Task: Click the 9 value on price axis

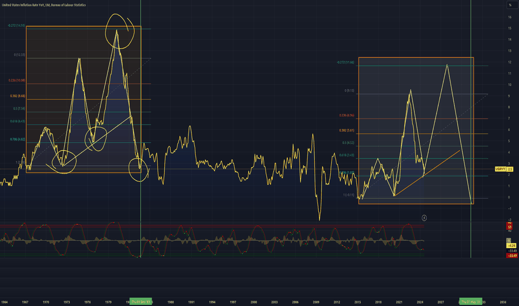Action: 509,96
